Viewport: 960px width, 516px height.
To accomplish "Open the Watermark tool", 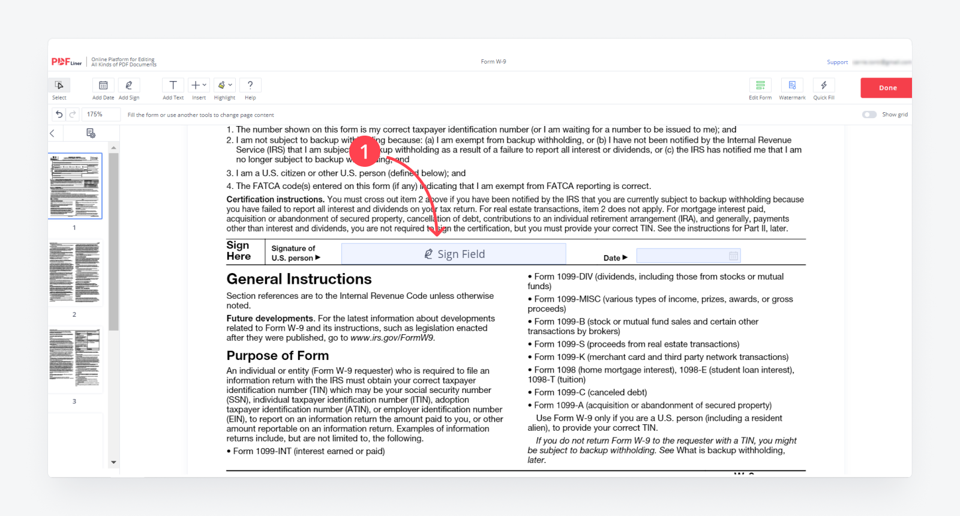I will (792, 85).
